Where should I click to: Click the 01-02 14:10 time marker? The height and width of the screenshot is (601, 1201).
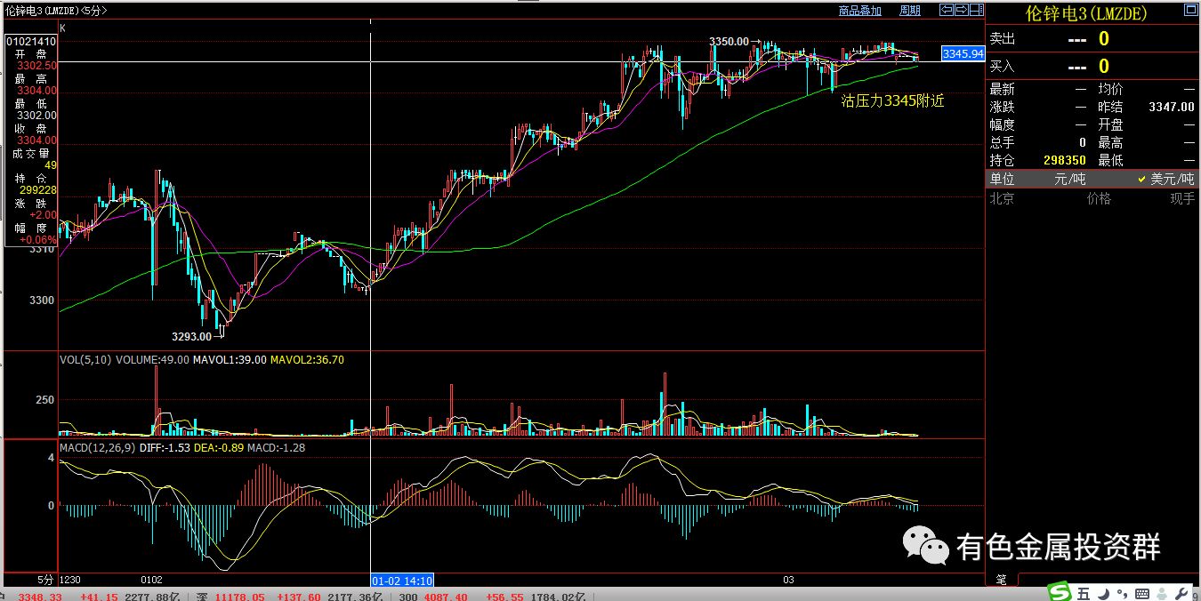point(401,580)
